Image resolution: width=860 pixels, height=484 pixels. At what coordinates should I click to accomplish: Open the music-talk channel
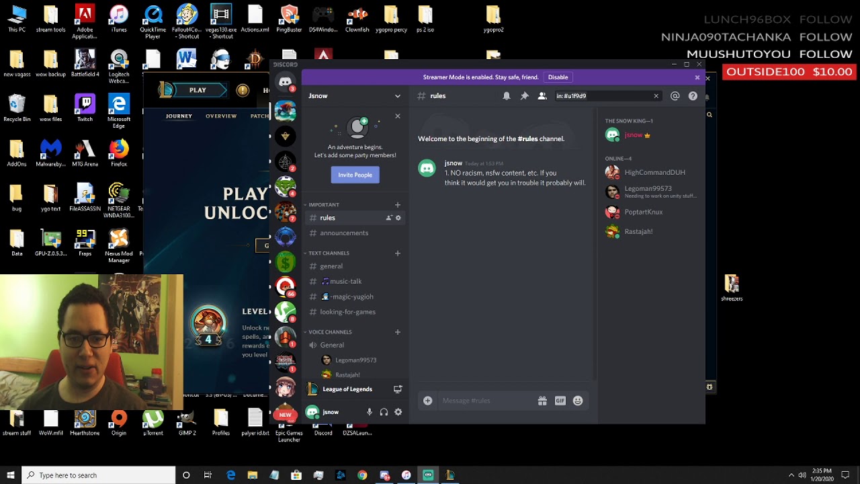355,282
